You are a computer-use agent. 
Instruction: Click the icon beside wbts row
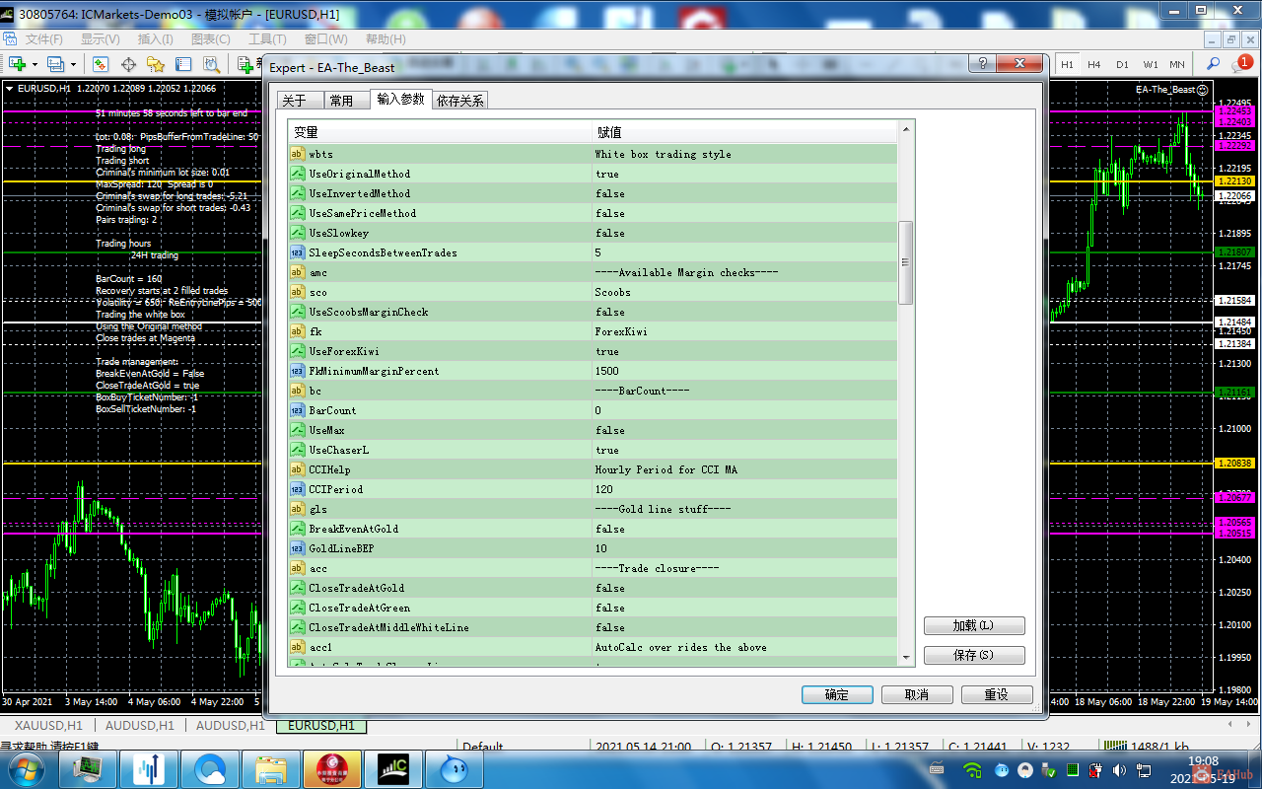297,154
